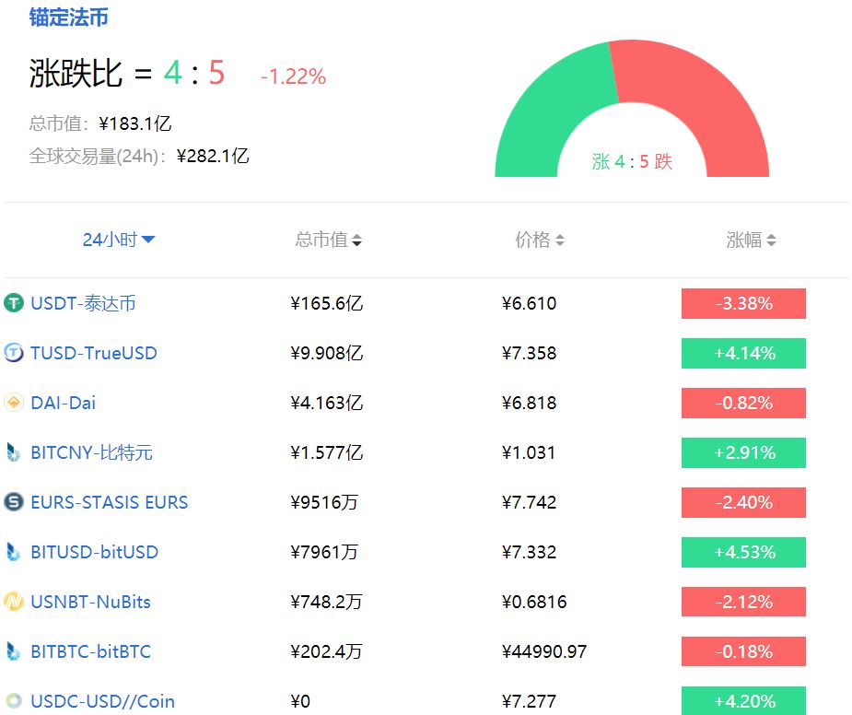Click the +2.91% change badge for BITCNY
Screen dimensions: 852x715
coord(743,452)
